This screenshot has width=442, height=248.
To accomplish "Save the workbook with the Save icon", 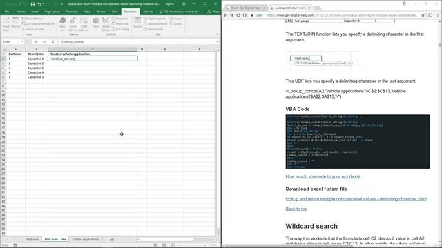I will click(x=32, y=4).
